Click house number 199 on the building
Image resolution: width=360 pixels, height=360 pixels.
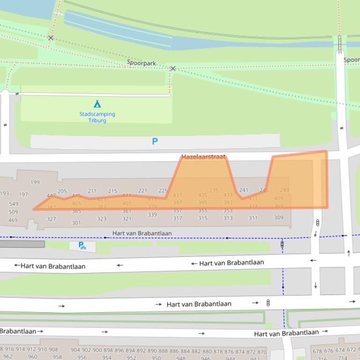tap(35, 182)
